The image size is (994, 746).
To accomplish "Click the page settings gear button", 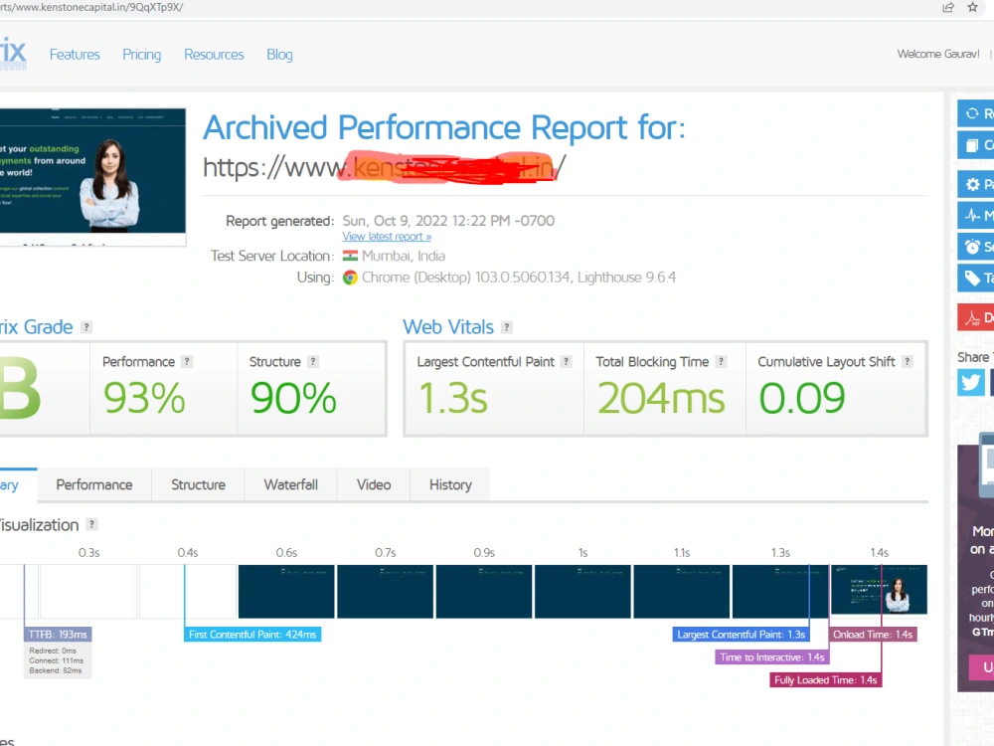I will pos(976,185).
